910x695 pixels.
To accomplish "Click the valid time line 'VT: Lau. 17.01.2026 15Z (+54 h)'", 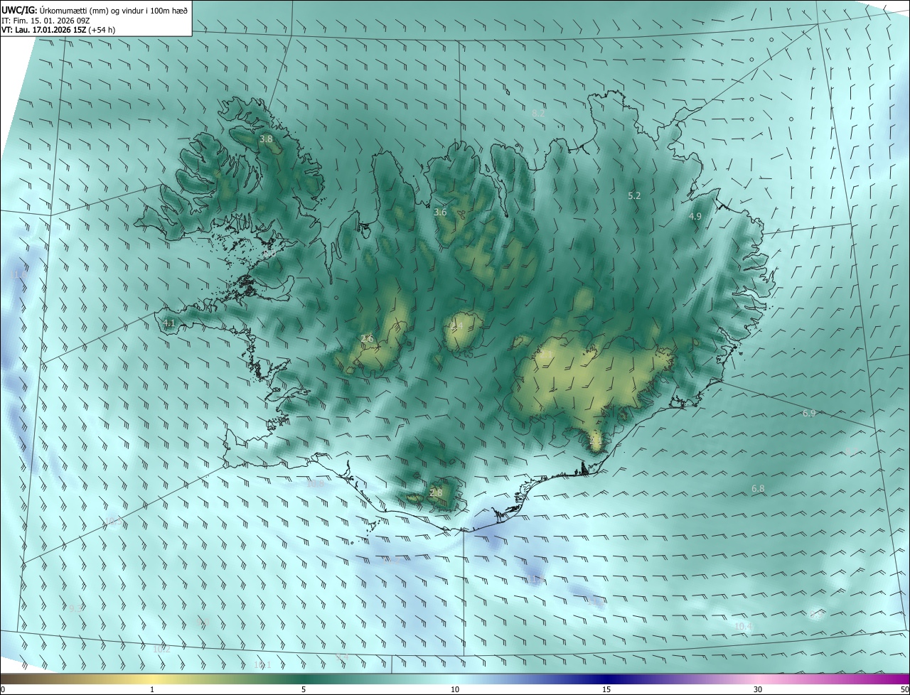I will point(58,31).
